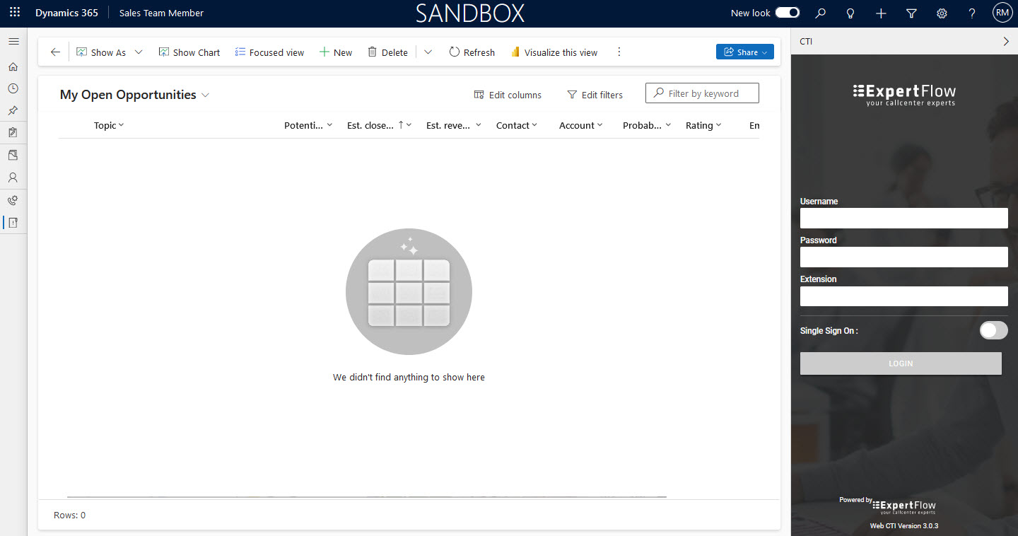The width and height of the screenshot is (1018, 536).
Task: Toggle the site map with the hamburger icon
Action: pyautogui.click(x=13, y=41)
